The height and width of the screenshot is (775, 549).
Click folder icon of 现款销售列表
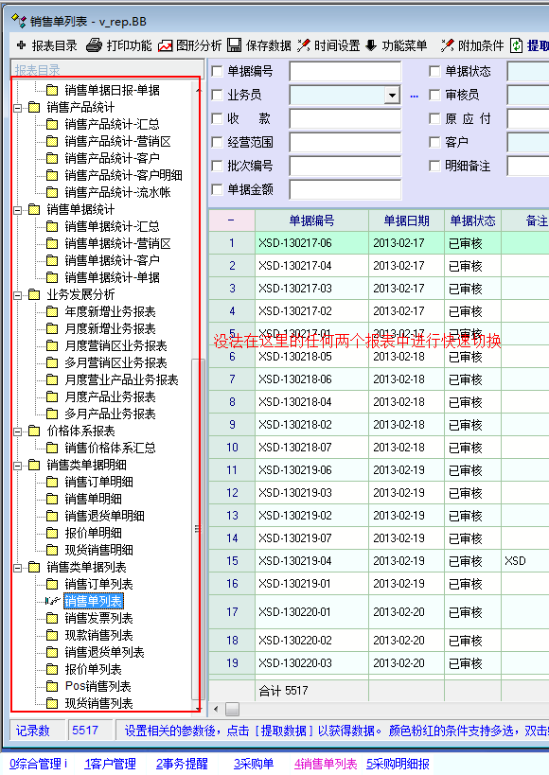pyautogui.click(x=52, y=635)
